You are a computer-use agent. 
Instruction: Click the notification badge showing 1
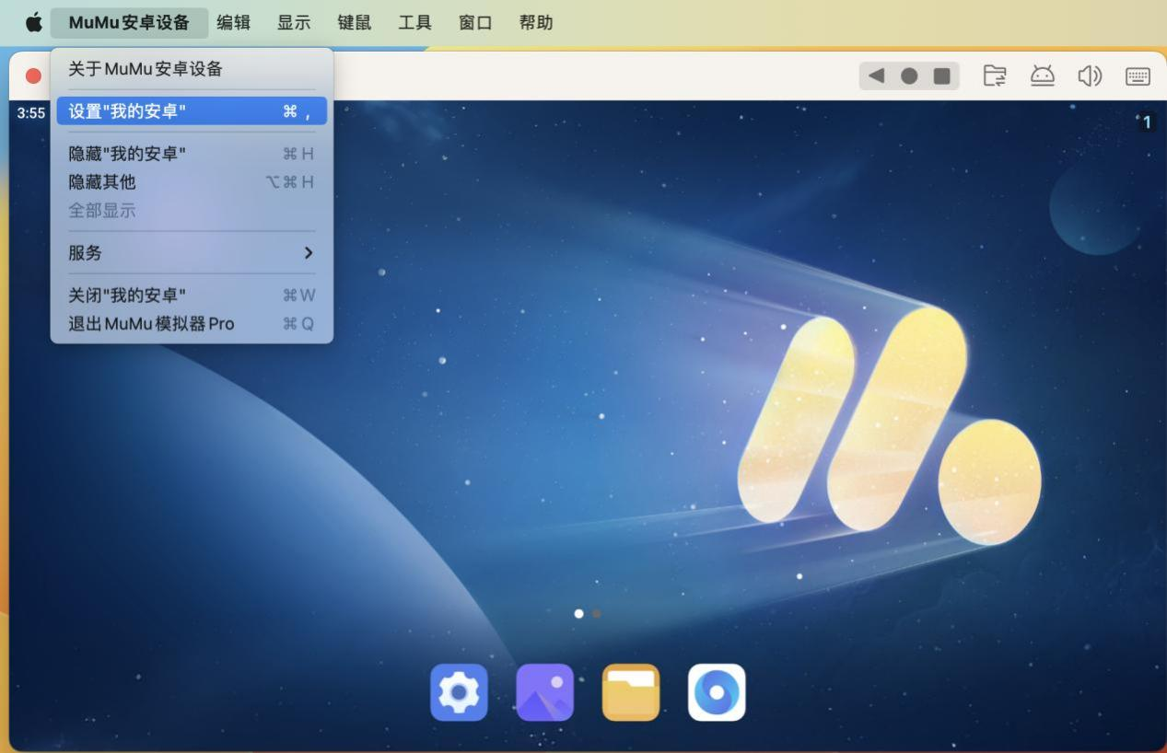coord(1148,121)
